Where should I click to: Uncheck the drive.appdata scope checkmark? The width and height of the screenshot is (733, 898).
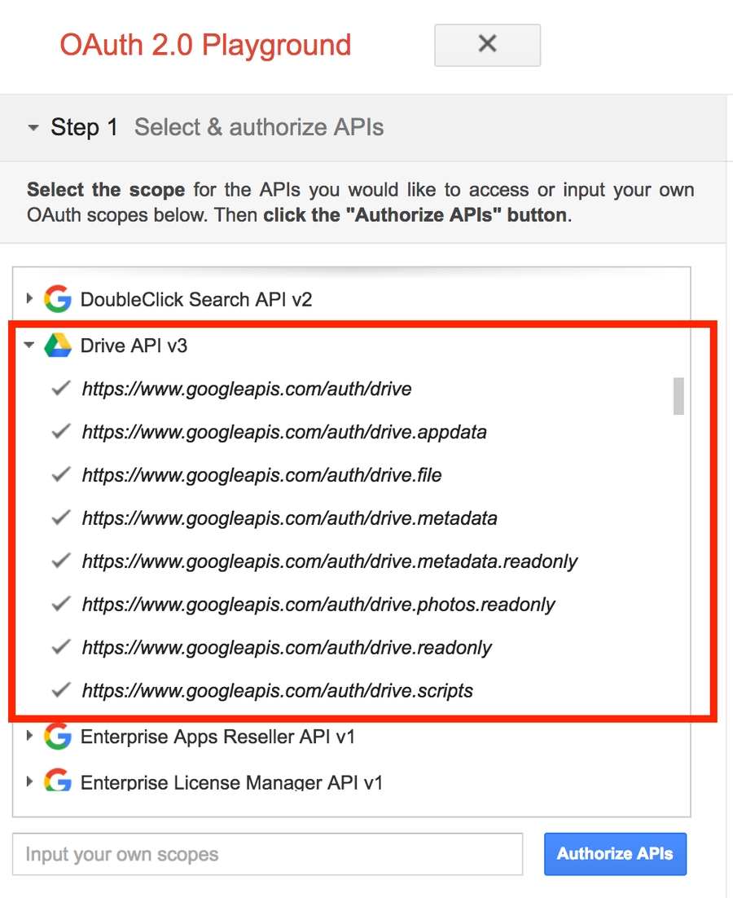pos(60,432)
